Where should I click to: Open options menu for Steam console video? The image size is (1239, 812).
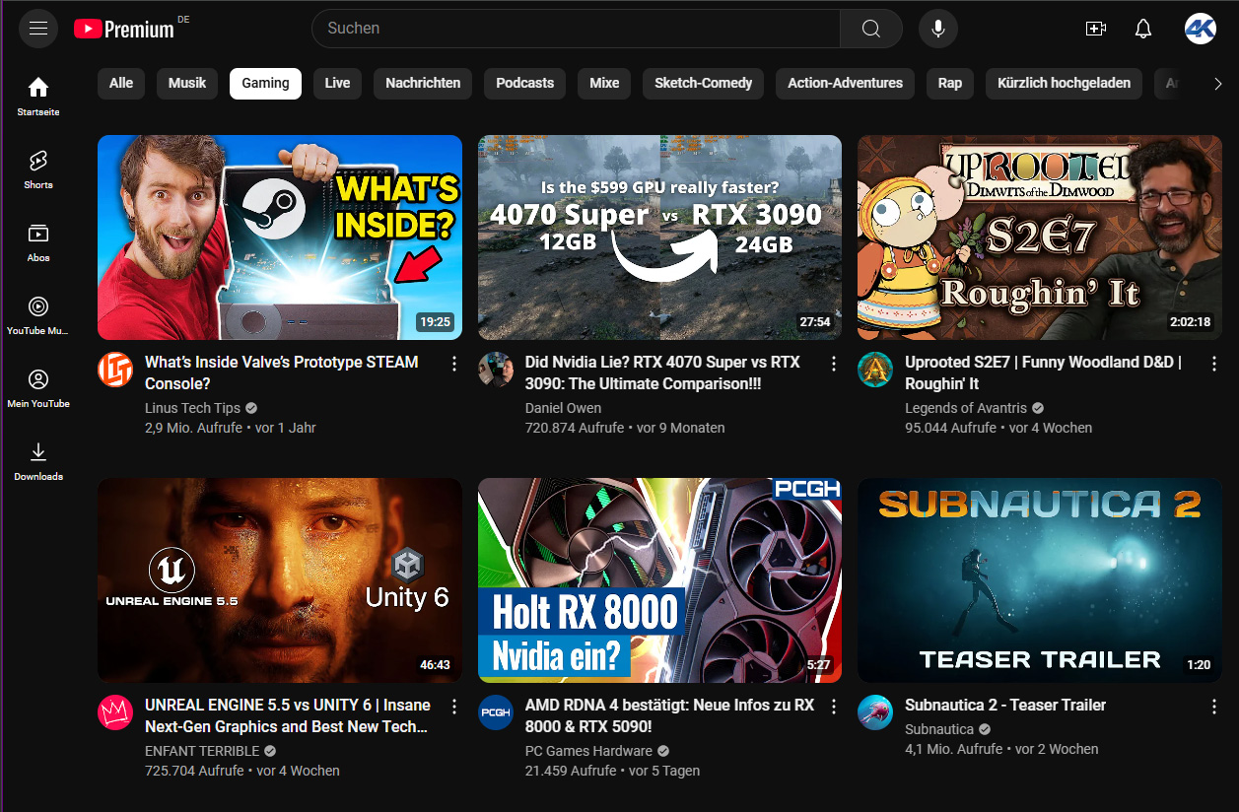(454, 364)
